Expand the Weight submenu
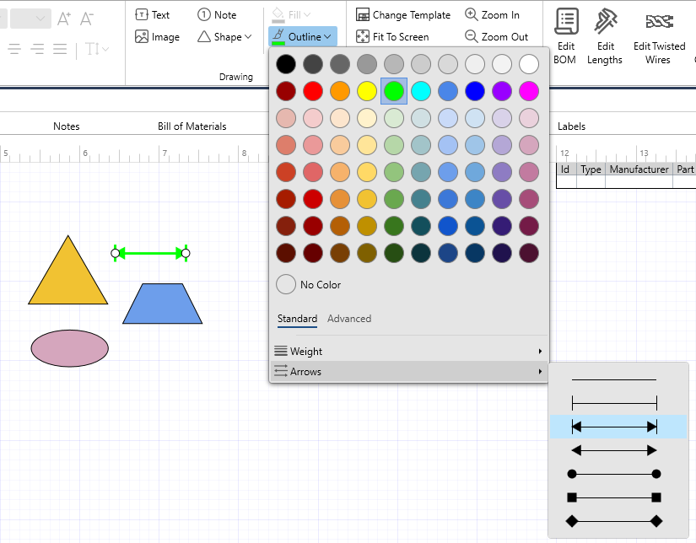This screenshot has width=696, height=543. point(409,352)
